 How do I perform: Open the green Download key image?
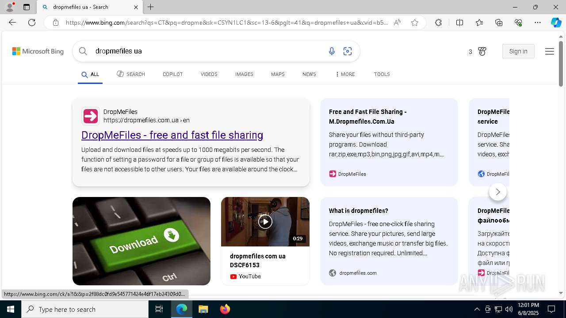tap(141, 241)
